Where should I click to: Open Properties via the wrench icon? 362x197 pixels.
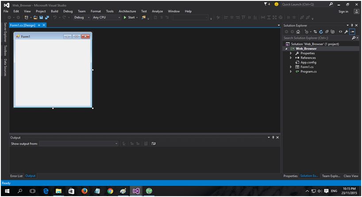pyautogui.click(x=346, y=32)
